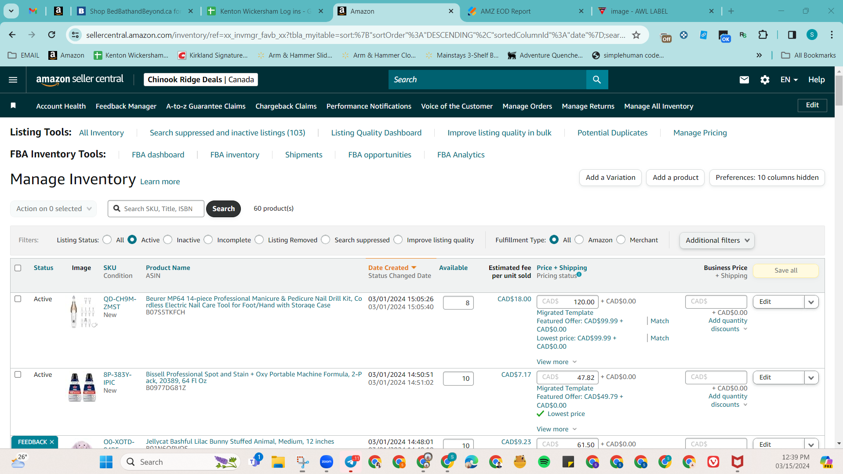843x474 pixels.
Task: Check the Bissell Professional row checkbox
Action: click(x=18, y=375)
